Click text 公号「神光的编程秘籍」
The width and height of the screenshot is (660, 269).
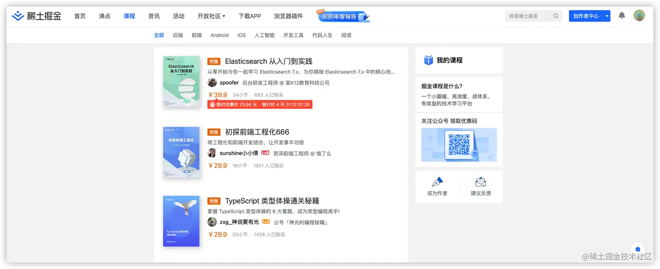301,222
